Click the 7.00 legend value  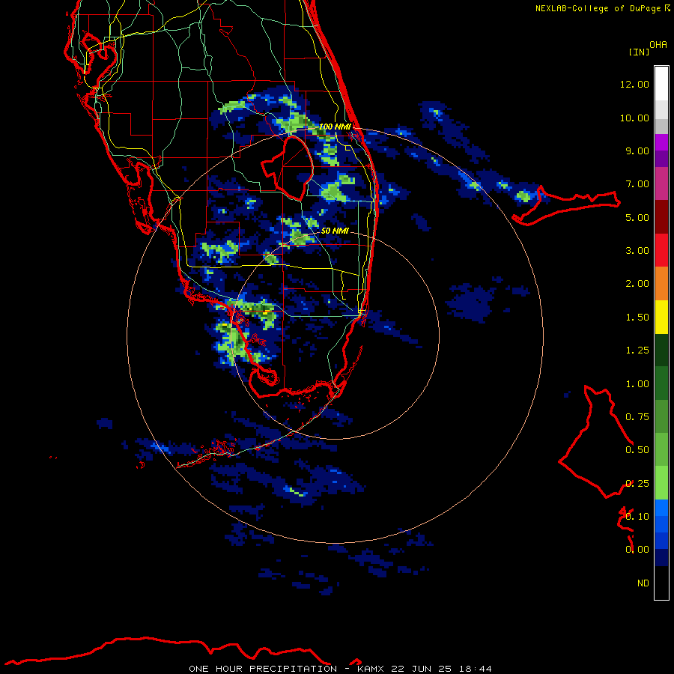tap(637, 184)
